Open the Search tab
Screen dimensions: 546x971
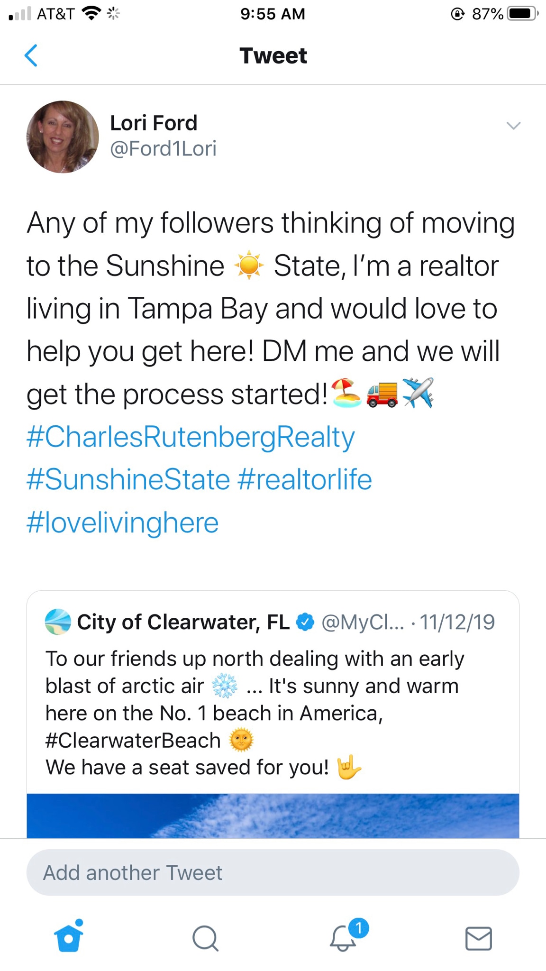[x=205, y=938]
